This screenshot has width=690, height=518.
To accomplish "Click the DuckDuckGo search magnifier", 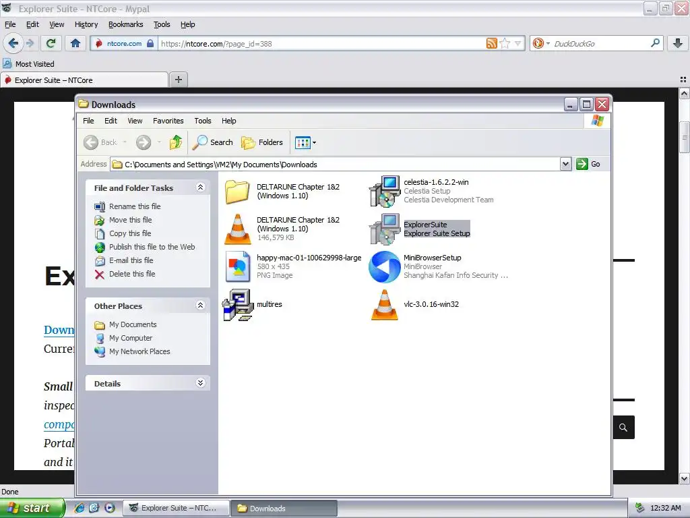I will [x=655, y=43].
